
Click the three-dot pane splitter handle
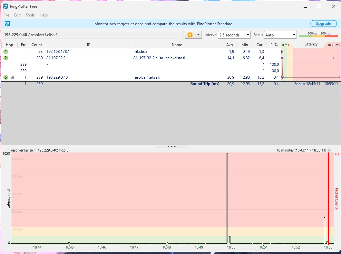[x=171, y=147]
